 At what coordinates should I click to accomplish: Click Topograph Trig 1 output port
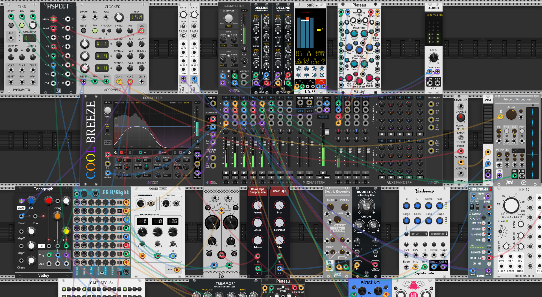point(49,255)
